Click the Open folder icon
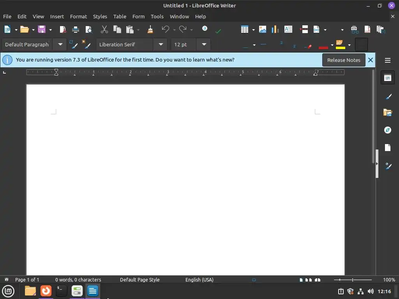Image resolution: width=399 pixels, height=299 pixels. coord(25,30)
